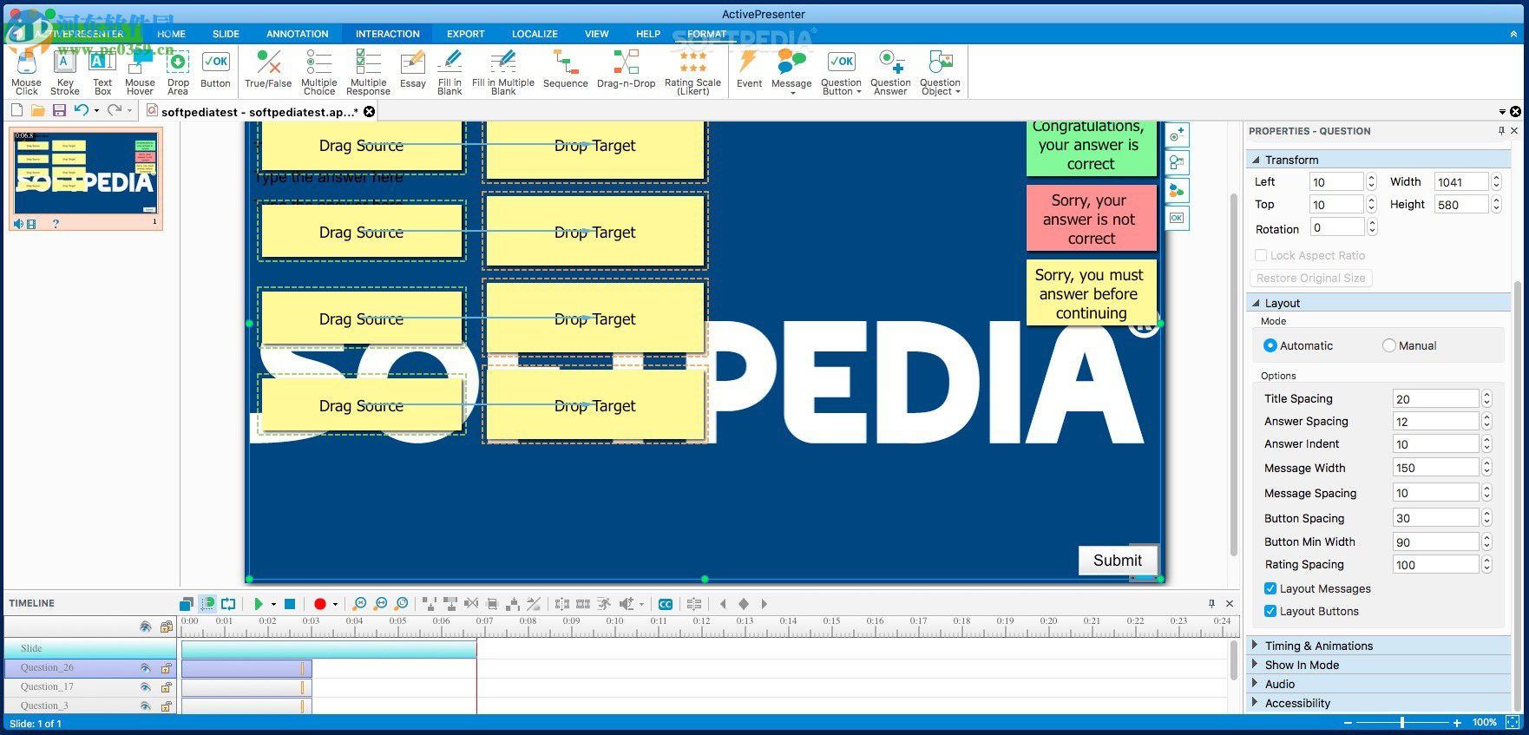Click the Save icon in quick toolbar
The width and height of the screenshot is (1529, 735).
point(59,110)
